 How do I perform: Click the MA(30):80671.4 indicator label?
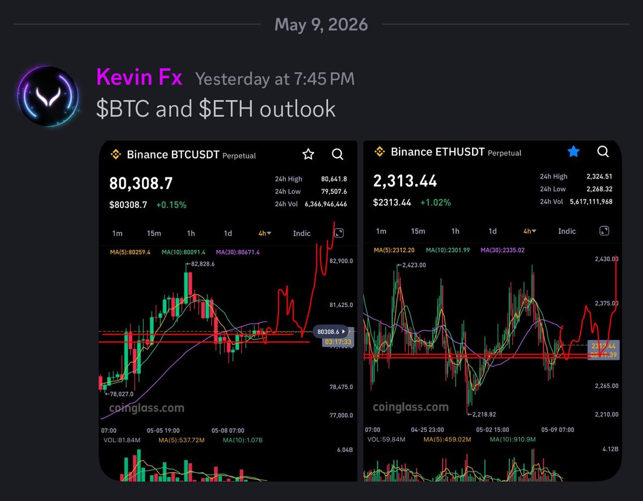click(x=238, y=252)
